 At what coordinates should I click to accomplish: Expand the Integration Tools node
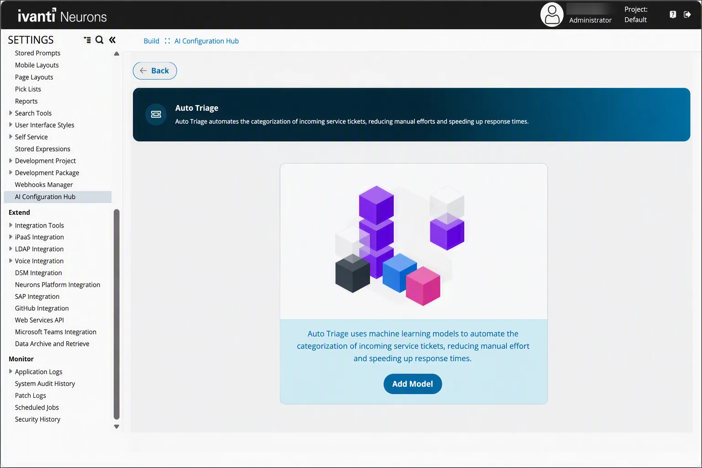[x=10, y=225]
